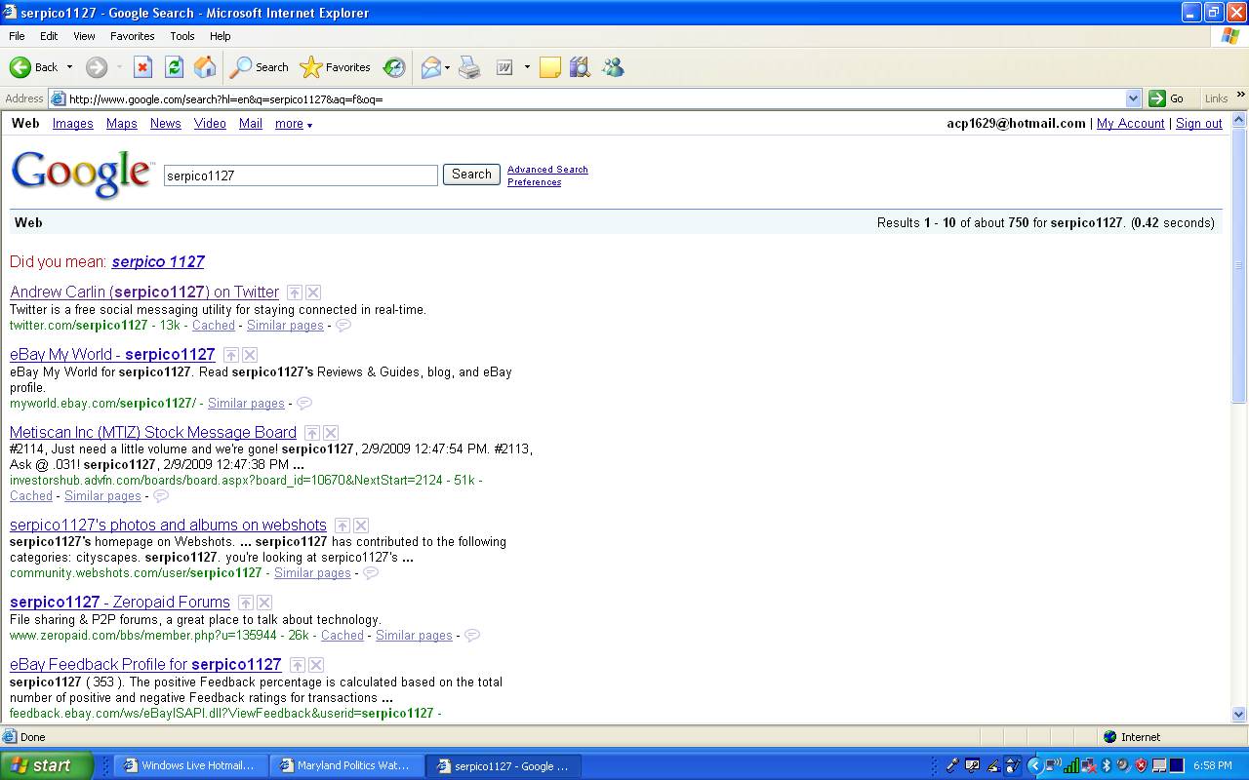Comment bubble on the Twitter result

coord(343,326)
